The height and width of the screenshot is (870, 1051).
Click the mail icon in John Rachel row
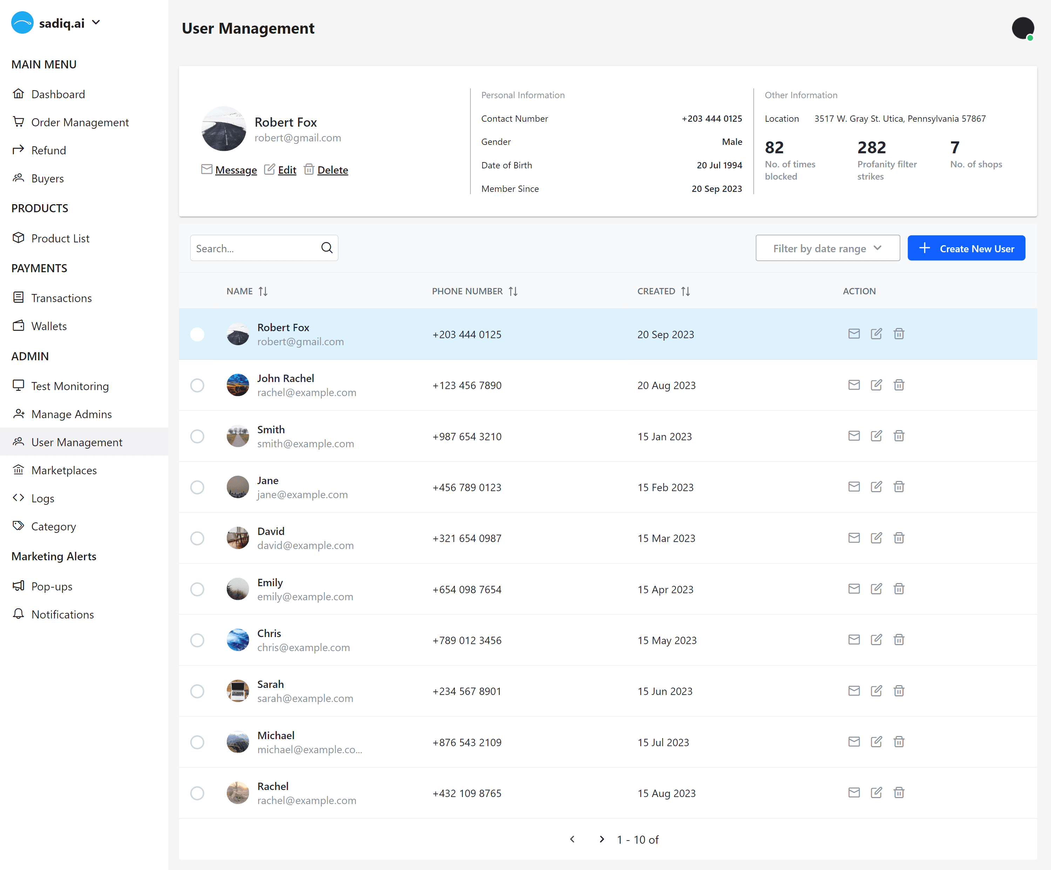coord(854,385)
